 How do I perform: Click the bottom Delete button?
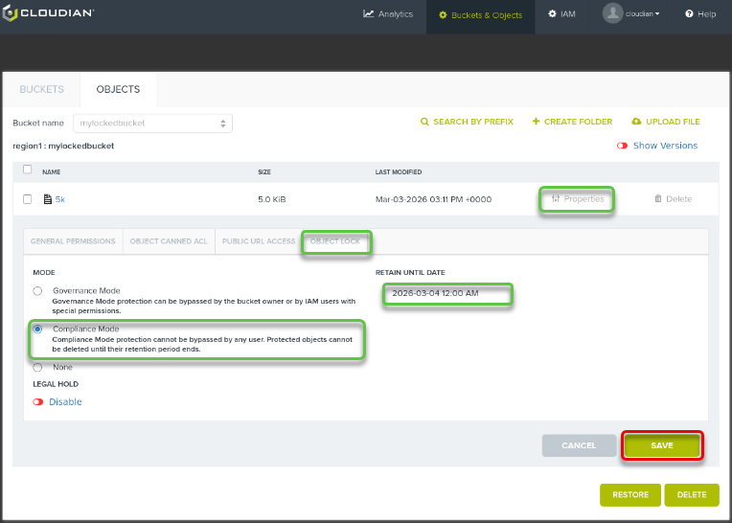coord(692,495)
